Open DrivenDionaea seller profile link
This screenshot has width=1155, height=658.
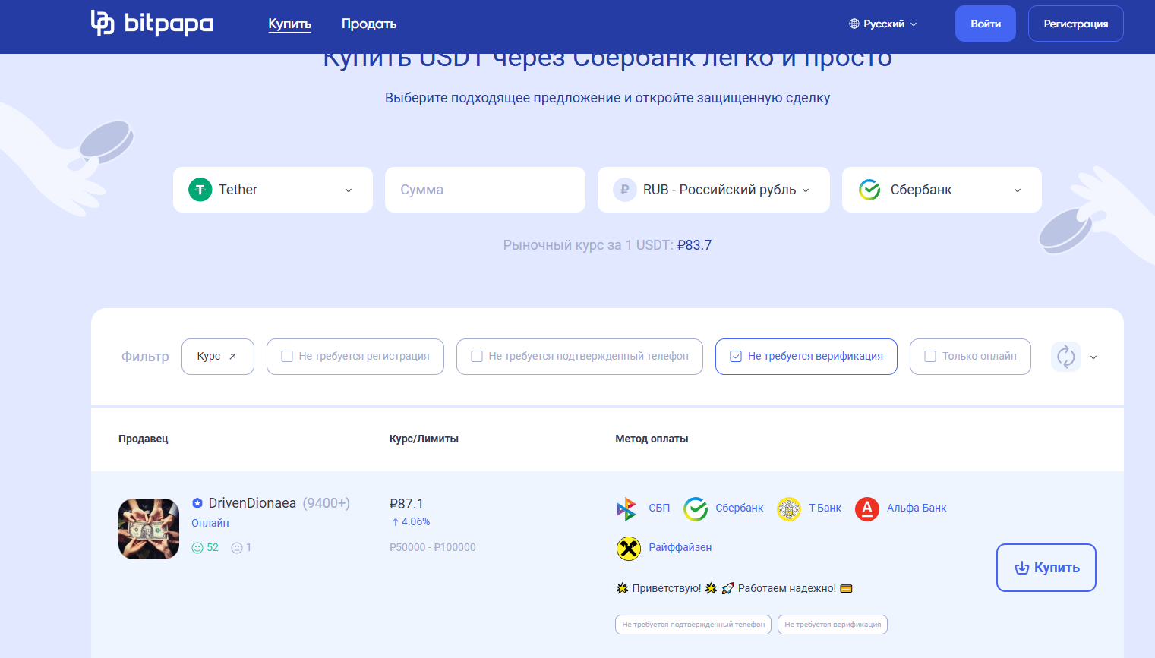252,503
